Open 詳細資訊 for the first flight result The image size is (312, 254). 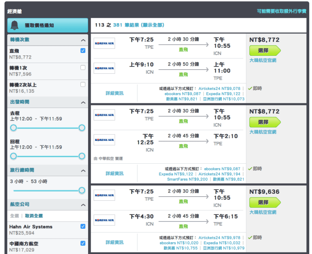[x=115, y=93]
